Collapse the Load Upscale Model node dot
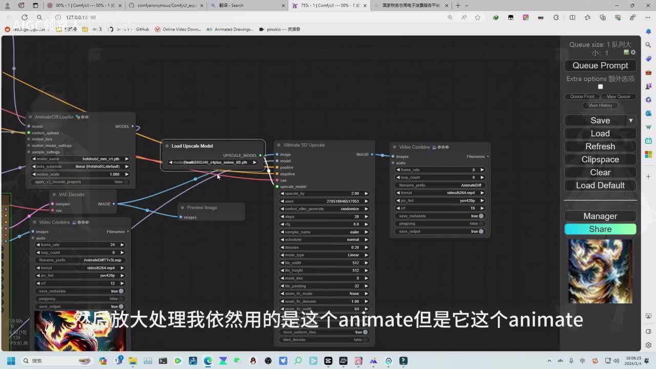 click(167, 146)
